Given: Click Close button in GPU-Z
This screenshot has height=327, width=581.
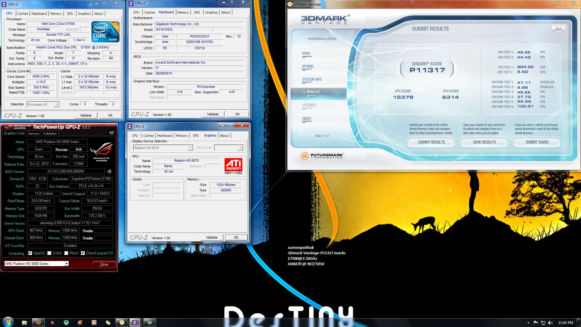Looking at the screenshot, I should coord(104,264).
